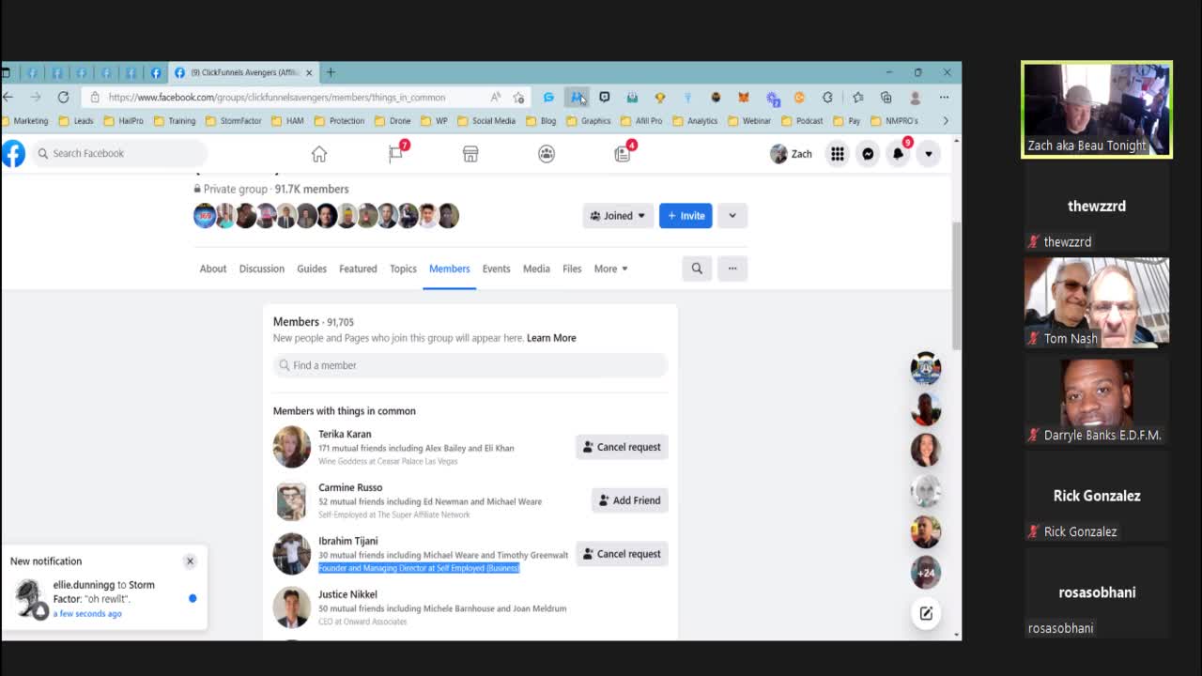Open Groups icon in Facebook top bar
The image size is (1202, 676).
547,154
